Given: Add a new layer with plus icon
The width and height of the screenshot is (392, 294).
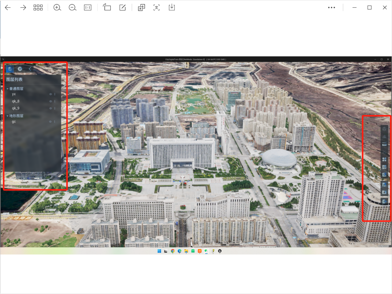Looking at the screenshot, I should pos(20,69).
